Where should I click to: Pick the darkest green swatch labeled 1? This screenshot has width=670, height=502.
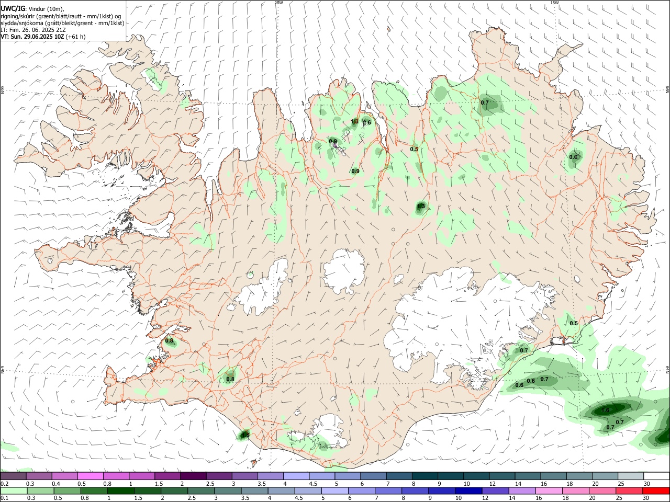pyautogui.click(x=120, y=490)
